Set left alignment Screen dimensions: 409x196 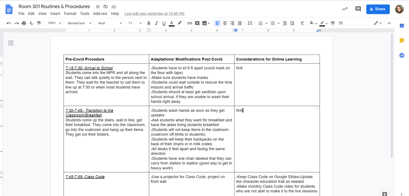click(217, 23)
